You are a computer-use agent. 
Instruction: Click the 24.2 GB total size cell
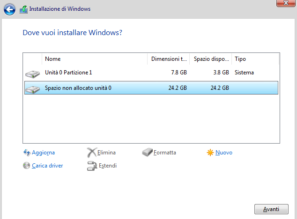point(178,88)
